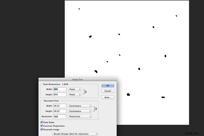This screenshot has height=136, width=204.
Task: Select the pixel Width field showing 800
Action: click(60, 89)
